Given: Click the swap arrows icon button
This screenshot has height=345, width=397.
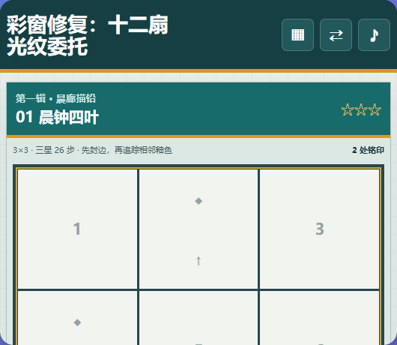Looking at the screenshot, I should click(336, 35).
